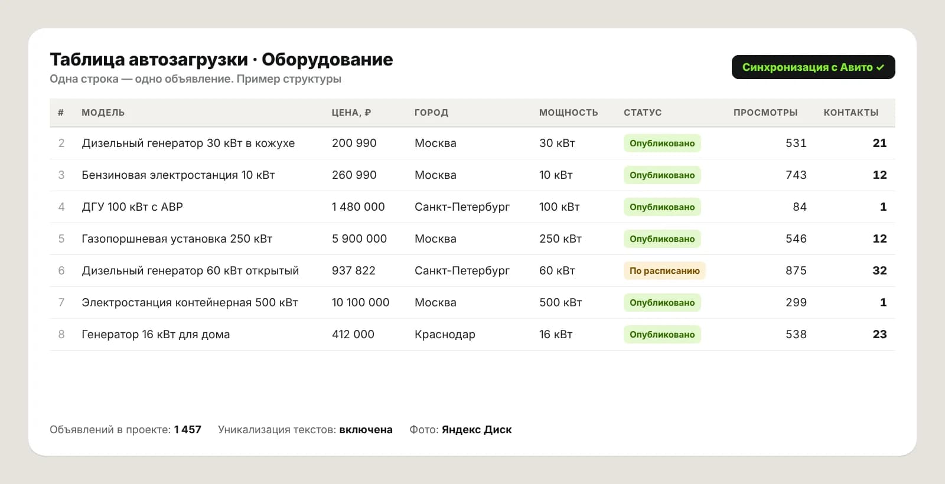Click the Краснодар city cell

pyautogui.click(x=445, y=335)
